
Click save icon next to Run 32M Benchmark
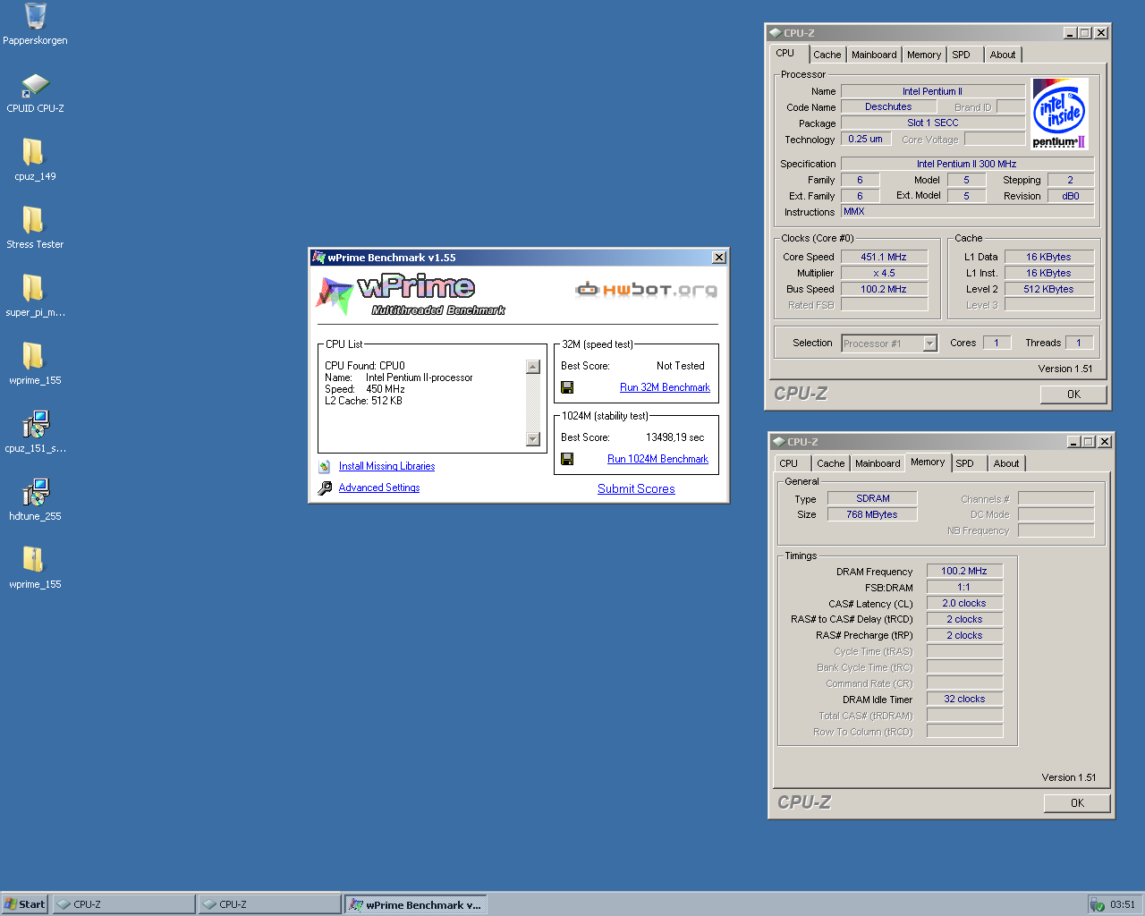(566, 387)
